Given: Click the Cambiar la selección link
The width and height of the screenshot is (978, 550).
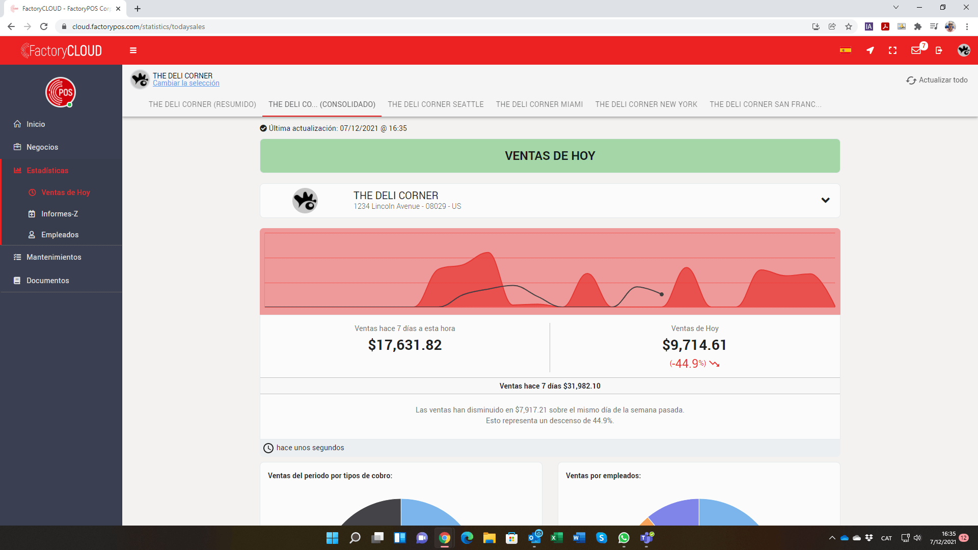Looking at the screenshot, I should [186, 84].
